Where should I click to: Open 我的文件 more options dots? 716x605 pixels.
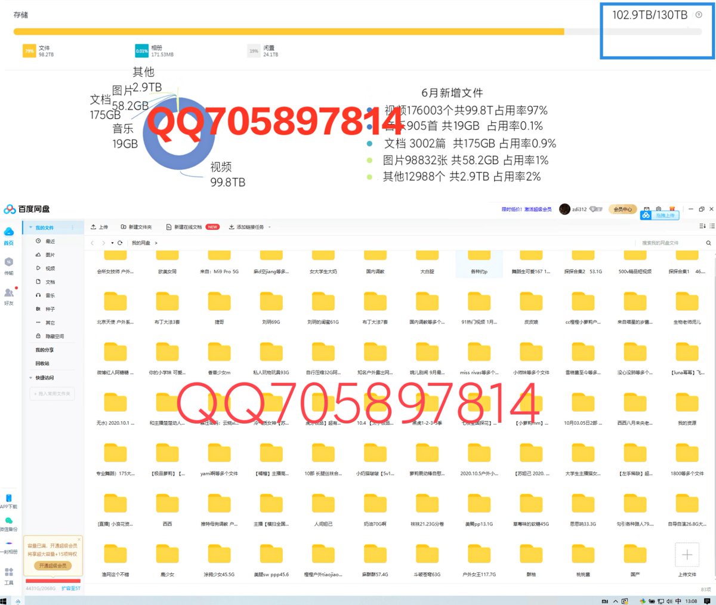click(73, 227)
